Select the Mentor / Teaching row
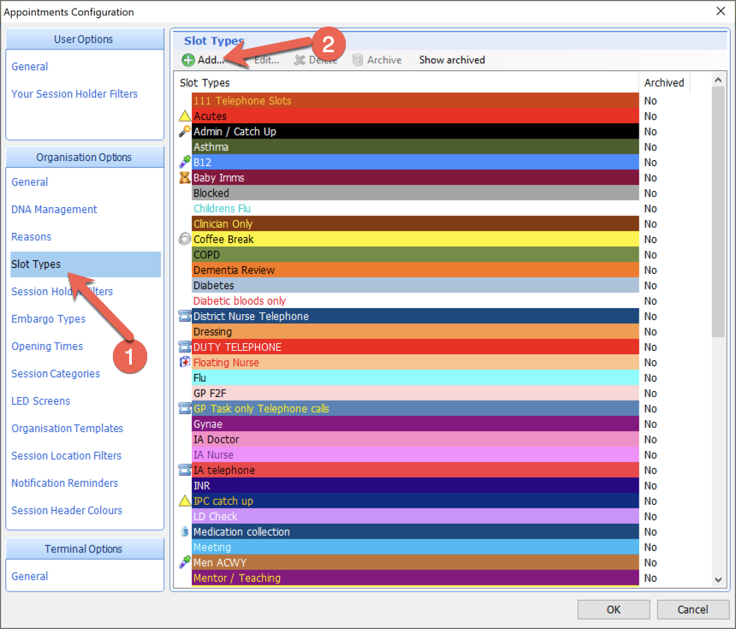 pos(415,578)
